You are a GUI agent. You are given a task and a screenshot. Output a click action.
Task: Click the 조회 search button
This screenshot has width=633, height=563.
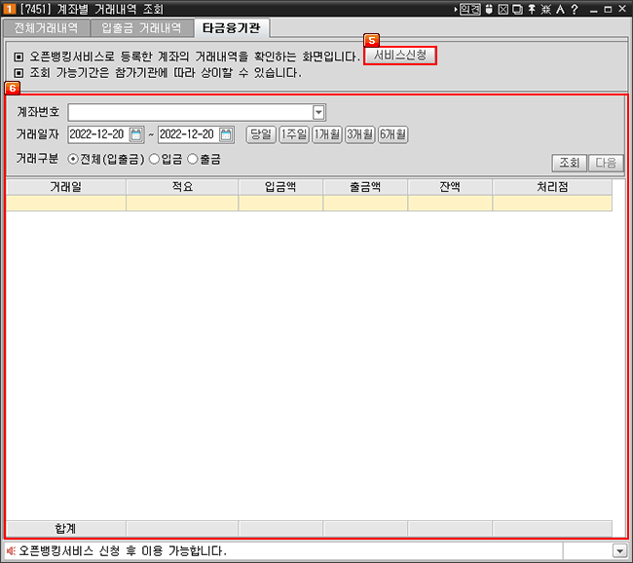click(x=568, y=163)
